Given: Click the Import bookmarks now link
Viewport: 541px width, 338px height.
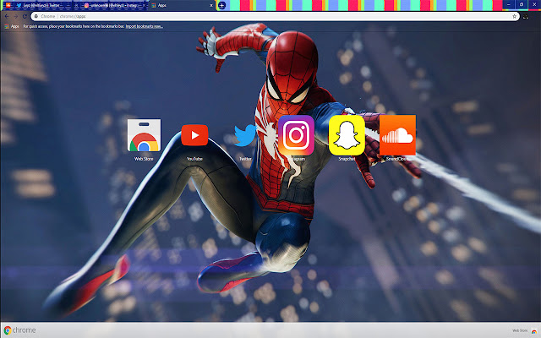Looking at the screenshot, I should (x=145, y=26).
